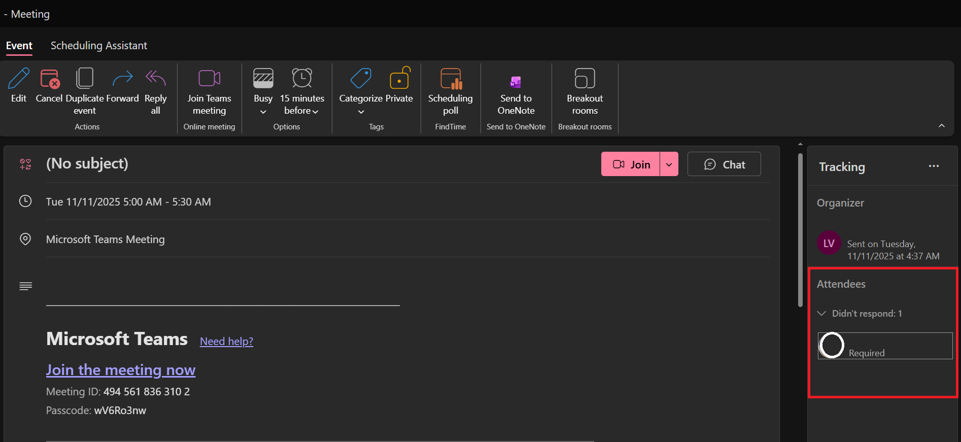
Task: Open the meeting Chat
Action: click(724, 164)
